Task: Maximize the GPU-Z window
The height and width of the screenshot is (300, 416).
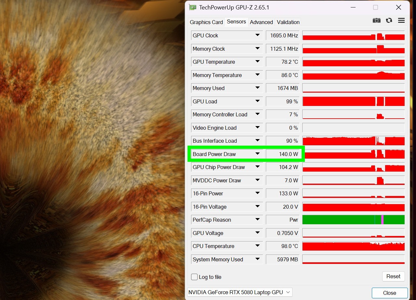Action: tap(375, 7)
